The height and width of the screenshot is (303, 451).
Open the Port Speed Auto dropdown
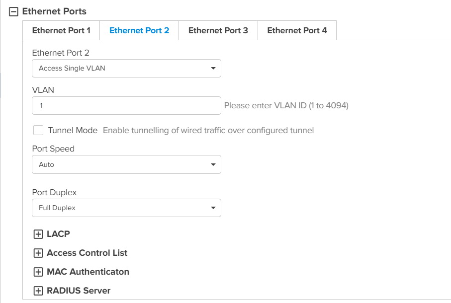click(x=126, y=164)
